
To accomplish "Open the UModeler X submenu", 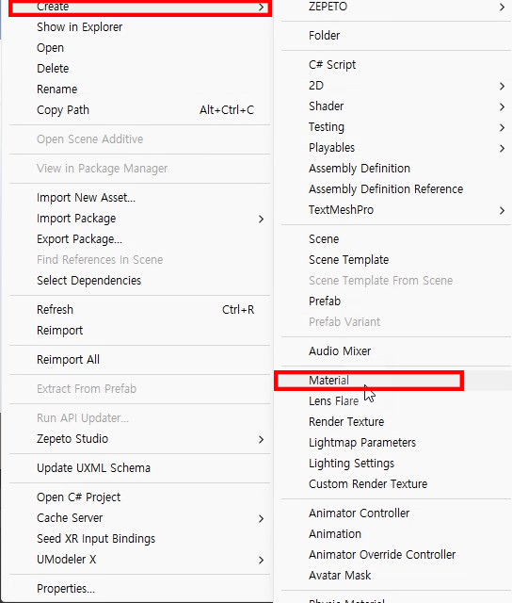I will click(x=140, y=560).
